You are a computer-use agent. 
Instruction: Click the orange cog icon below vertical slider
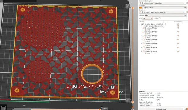[132, 107]
